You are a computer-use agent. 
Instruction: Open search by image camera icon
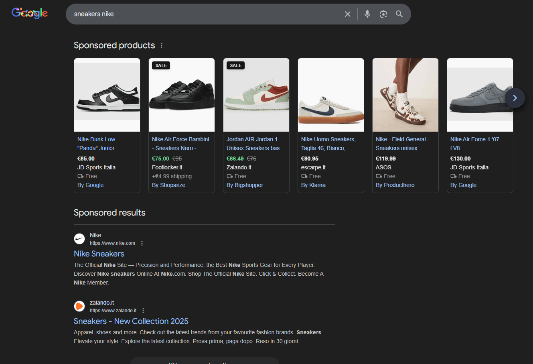[x=383, y=14]
